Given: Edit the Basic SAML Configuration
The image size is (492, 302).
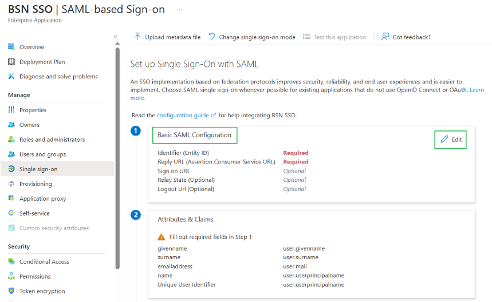Looking at the screenshot, I should 450,140.
